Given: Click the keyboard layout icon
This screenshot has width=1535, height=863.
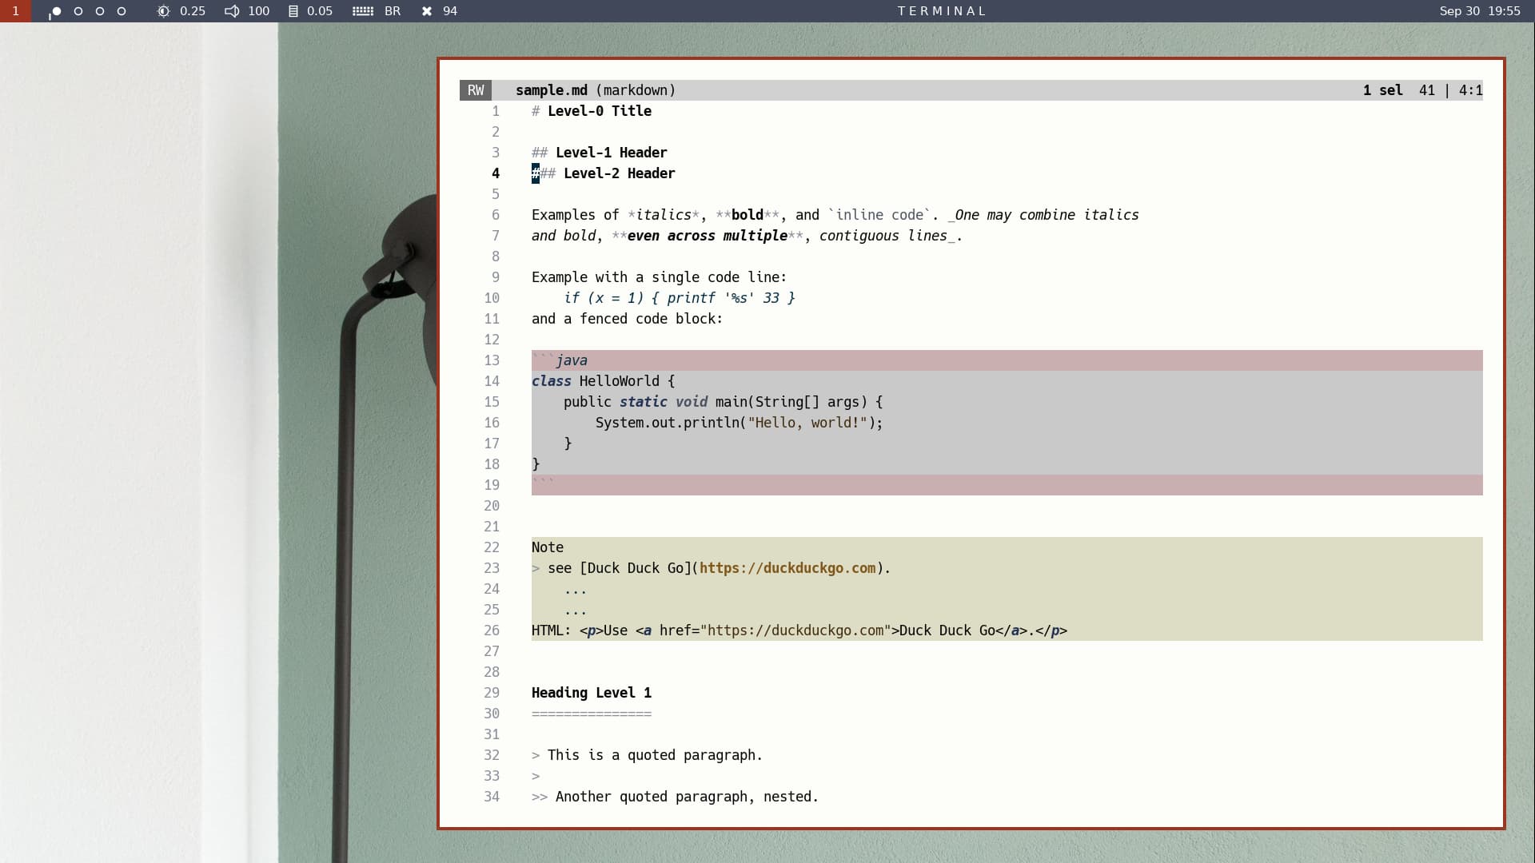Looking at the screenshot, I should (x=363, y=11).
